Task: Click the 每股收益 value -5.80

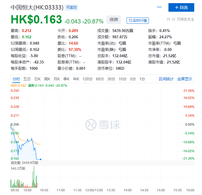Action: [x=34, y=56]
